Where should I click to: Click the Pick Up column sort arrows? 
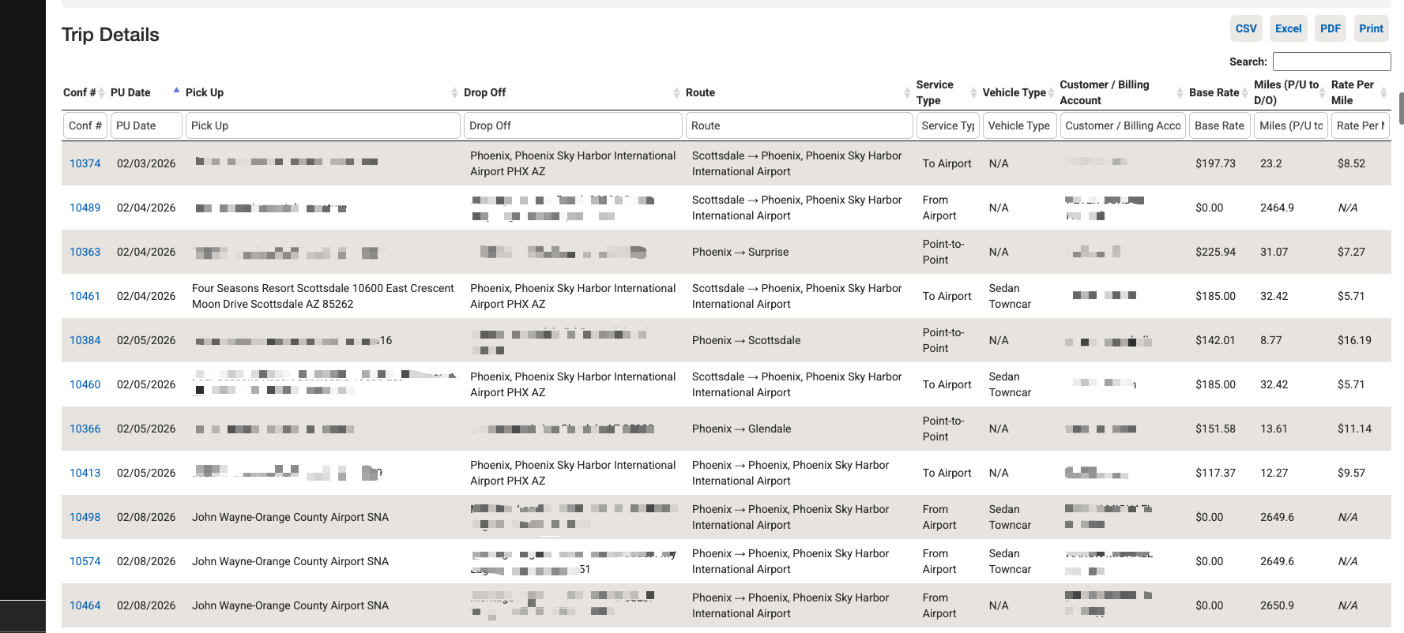(454, 93)
